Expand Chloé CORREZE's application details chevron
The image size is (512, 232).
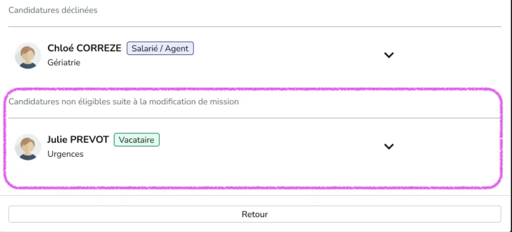pyautogui.click(x=389, y=55)
